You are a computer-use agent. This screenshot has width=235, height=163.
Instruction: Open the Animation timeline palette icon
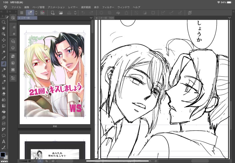[13, 70]
